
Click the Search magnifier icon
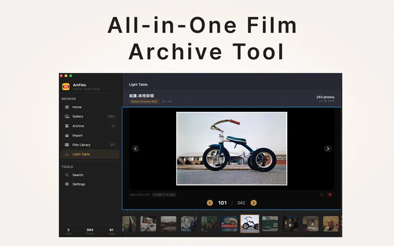click(x=67, y=175)
